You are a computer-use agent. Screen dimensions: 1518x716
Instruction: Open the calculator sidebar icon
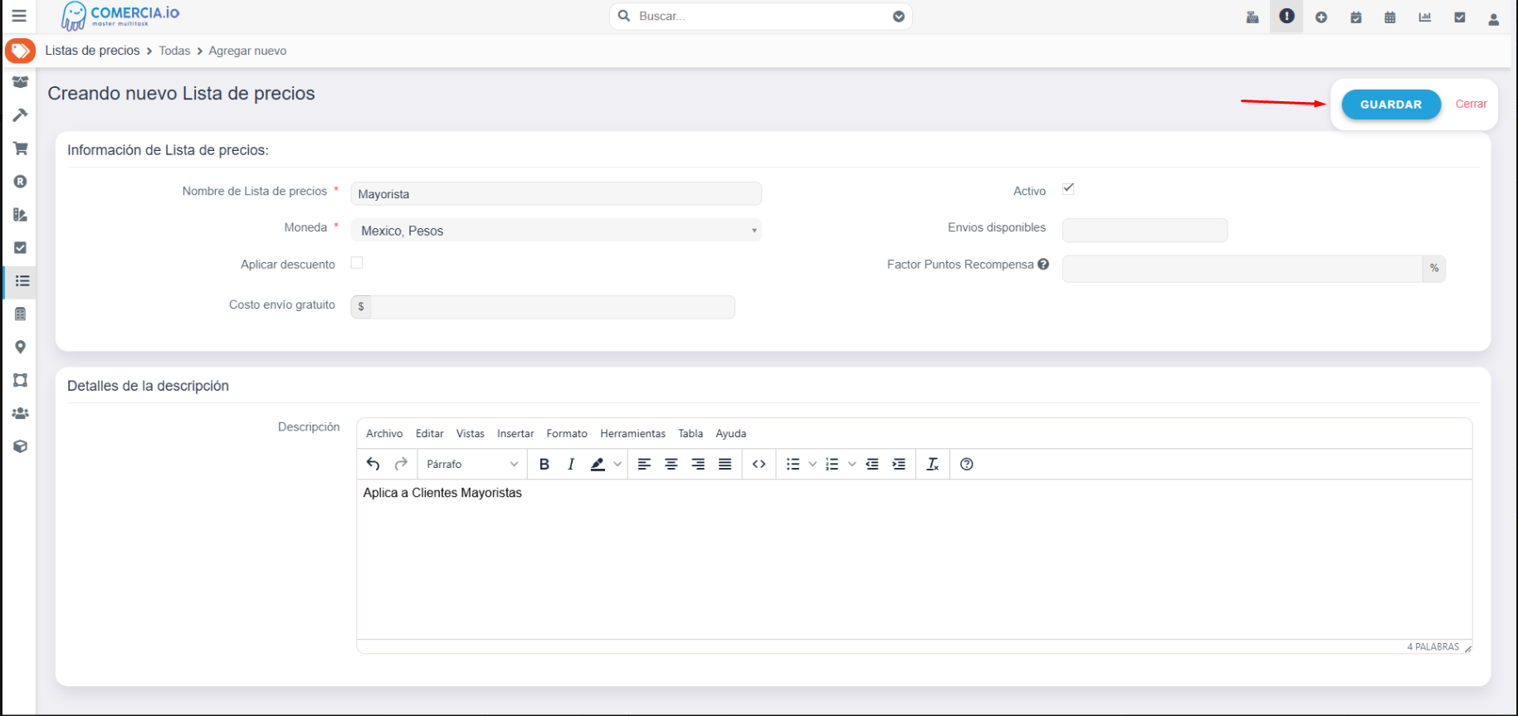click(x=21, y=314)
